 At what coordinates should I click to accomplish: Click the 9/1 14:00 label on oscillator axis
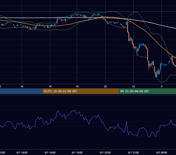[22, 153]
